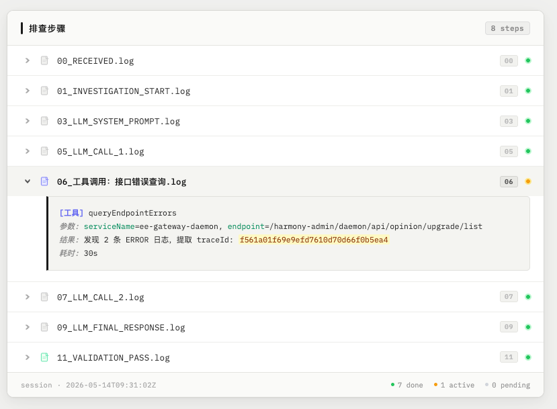Click the orange active status dot of step 06
This screenshot has height=409, width=557.
[x=528, y=181]
